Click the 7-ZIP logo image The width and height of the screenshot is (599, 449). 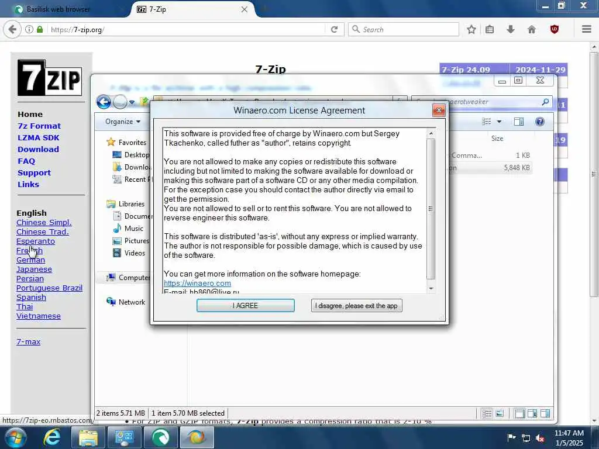tap(50, 78)
